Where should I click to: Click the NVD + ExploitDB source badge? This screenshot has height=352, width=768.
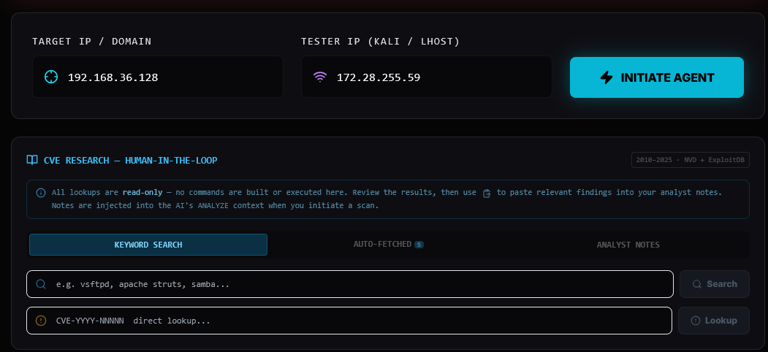[690, 160]
